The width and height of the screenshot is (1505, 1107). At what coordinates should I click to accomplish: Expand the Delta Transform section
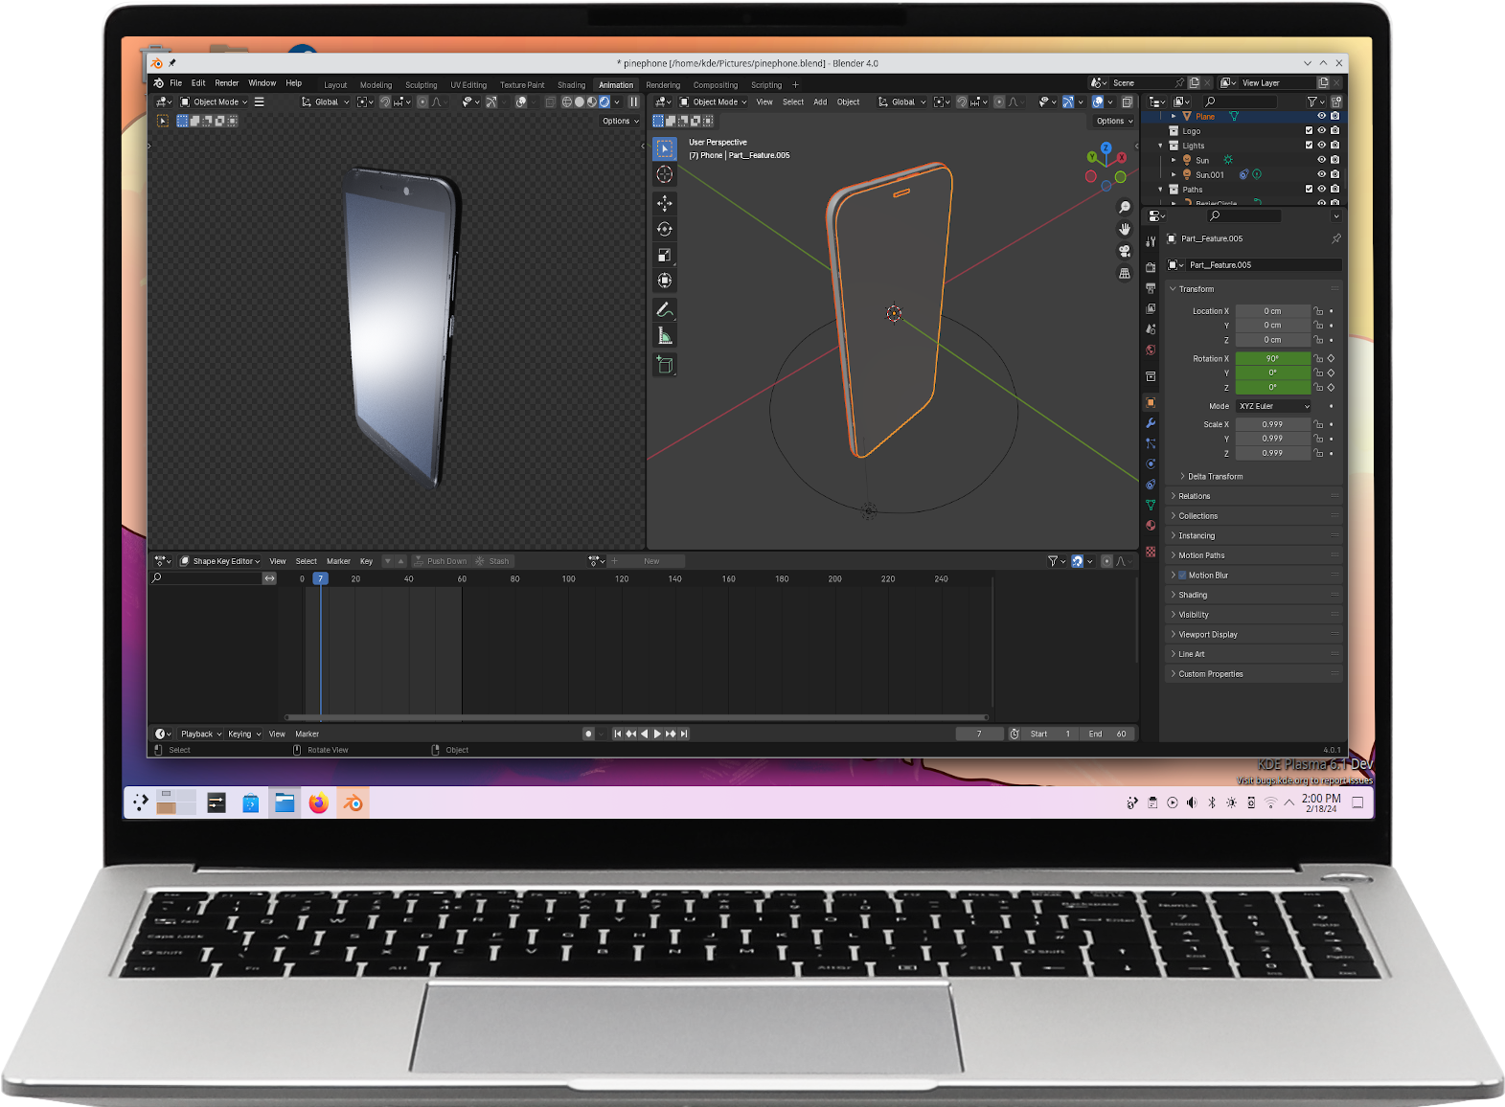click(x=1215, y=476)
